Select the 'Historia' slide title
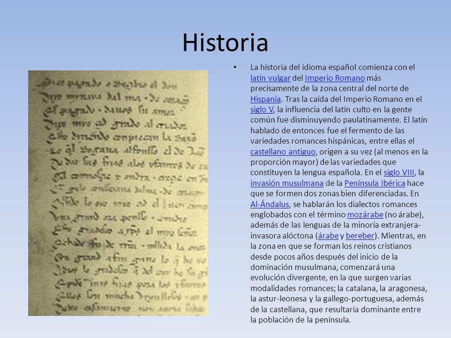The width and height of the screenshot is (451, 338). pyautogui.click(x=225, y=43)
